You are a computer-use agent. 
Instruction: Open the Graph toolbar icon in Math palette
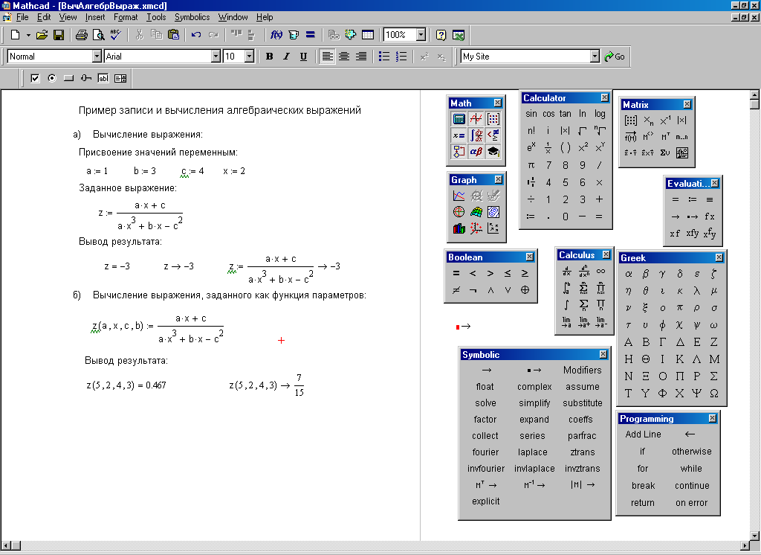[x=476, y=118]
